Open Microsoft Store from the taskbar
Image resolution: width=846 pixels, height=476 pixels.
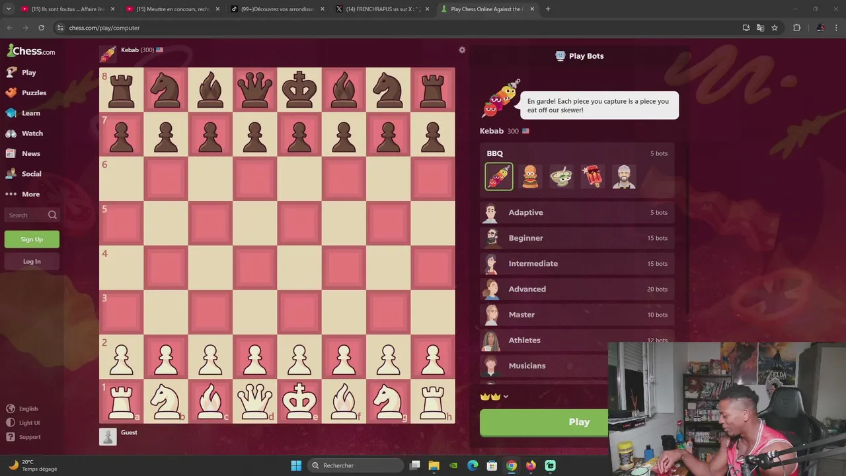click(492, 465)
